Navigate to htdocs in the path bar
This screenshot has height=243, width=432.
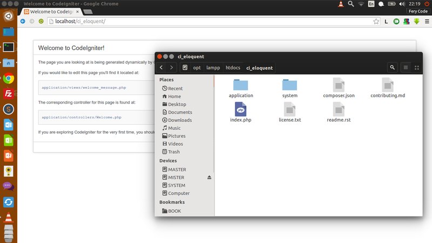(x=233, y=67)
